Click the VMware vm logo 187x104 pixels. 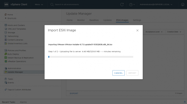[6, 5]
